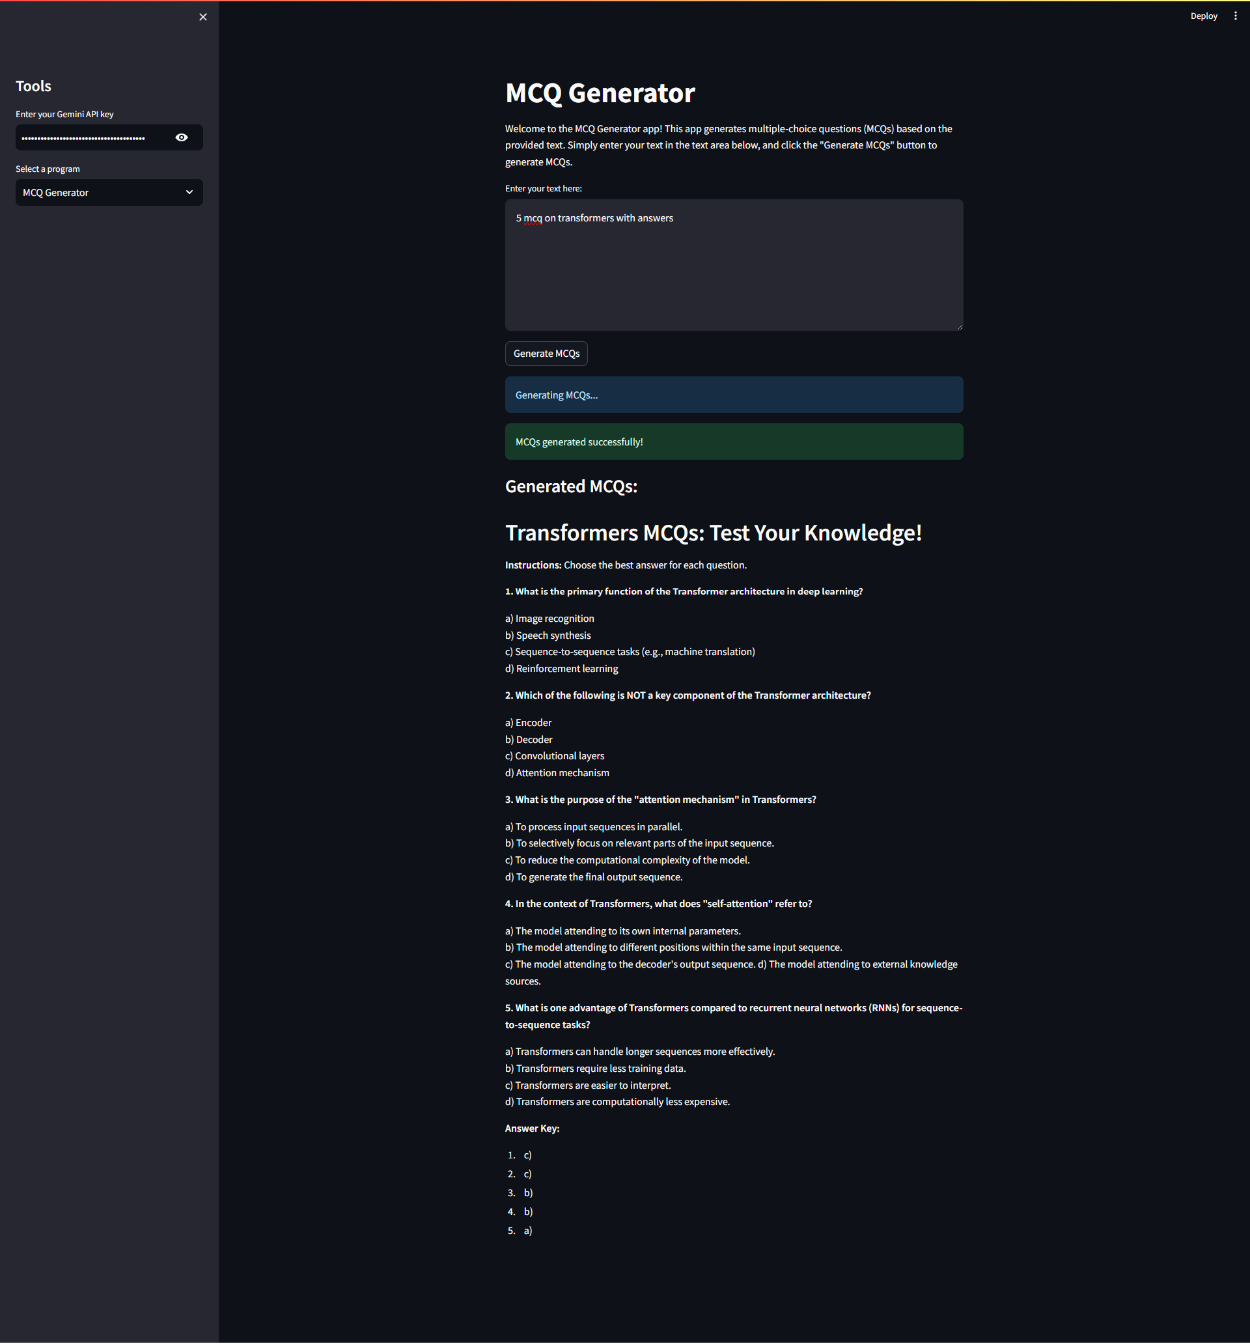Close the Tools sidebar with X

(203, 17)
